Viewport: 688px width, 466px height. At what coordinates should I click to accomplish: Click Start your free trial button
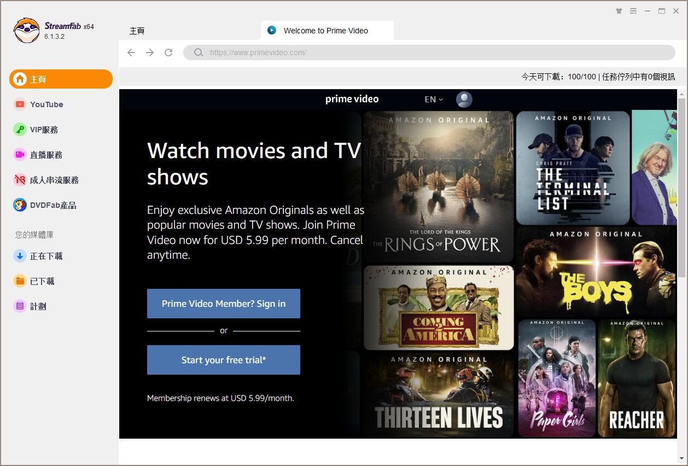click(x=224, y=360)
